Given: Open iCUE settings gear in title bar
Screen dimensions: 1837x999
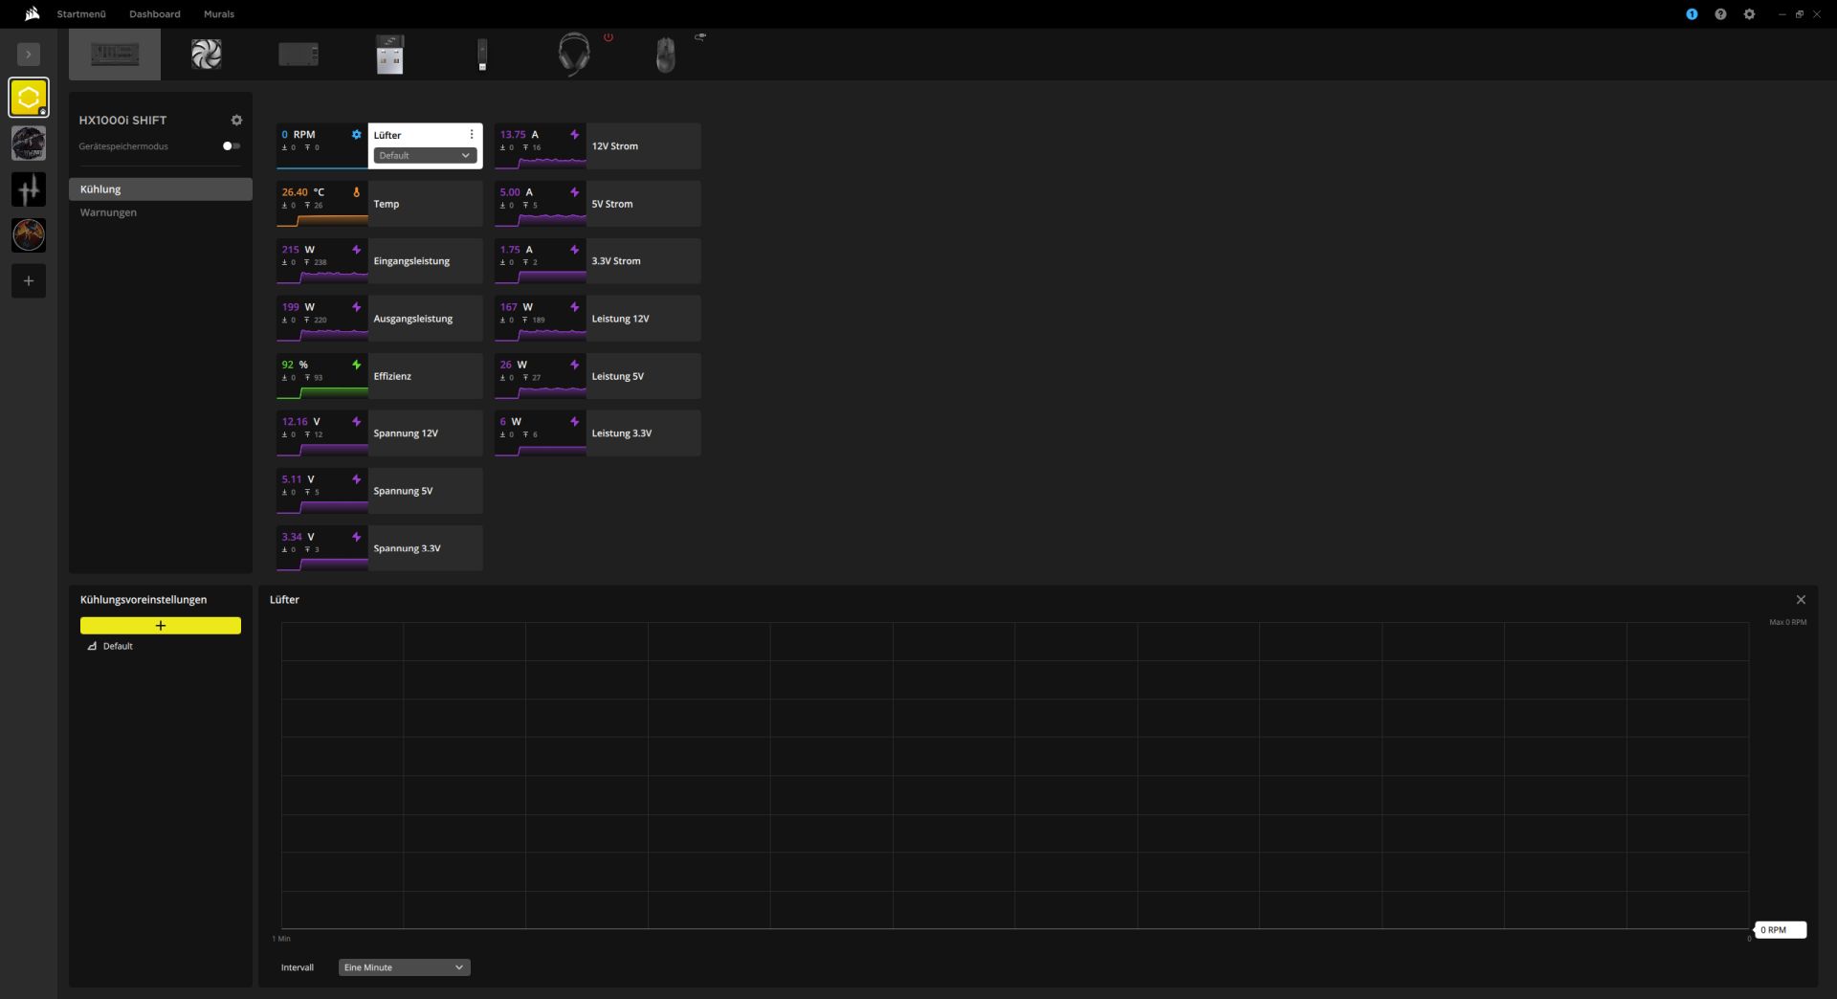Looking at the screenshot, I should tap(1749, 14).
